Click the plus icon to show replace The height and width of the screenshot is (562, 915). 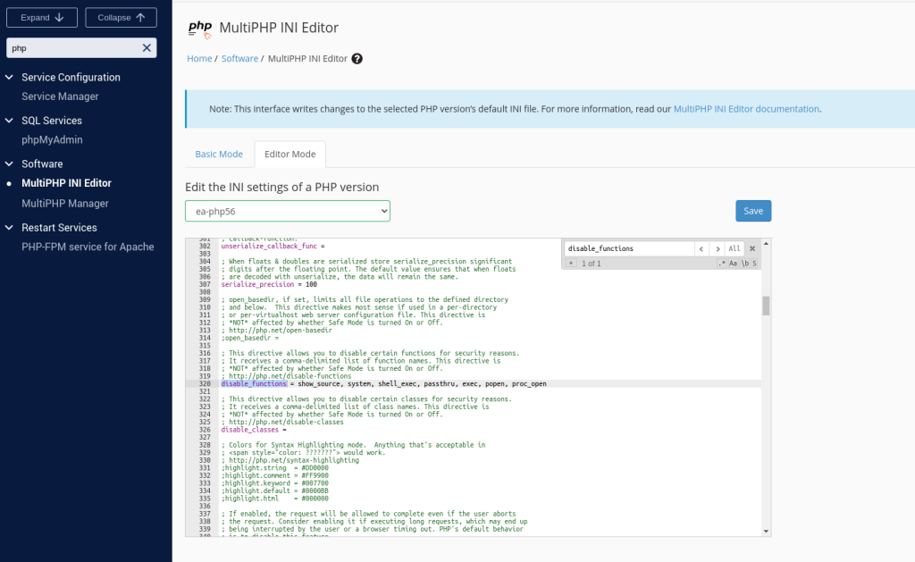tap(571, 264)
